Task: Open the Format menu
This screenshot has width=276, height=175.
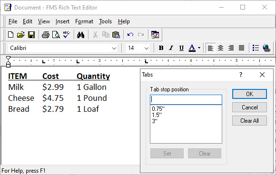Action: [x=84, y=21]
